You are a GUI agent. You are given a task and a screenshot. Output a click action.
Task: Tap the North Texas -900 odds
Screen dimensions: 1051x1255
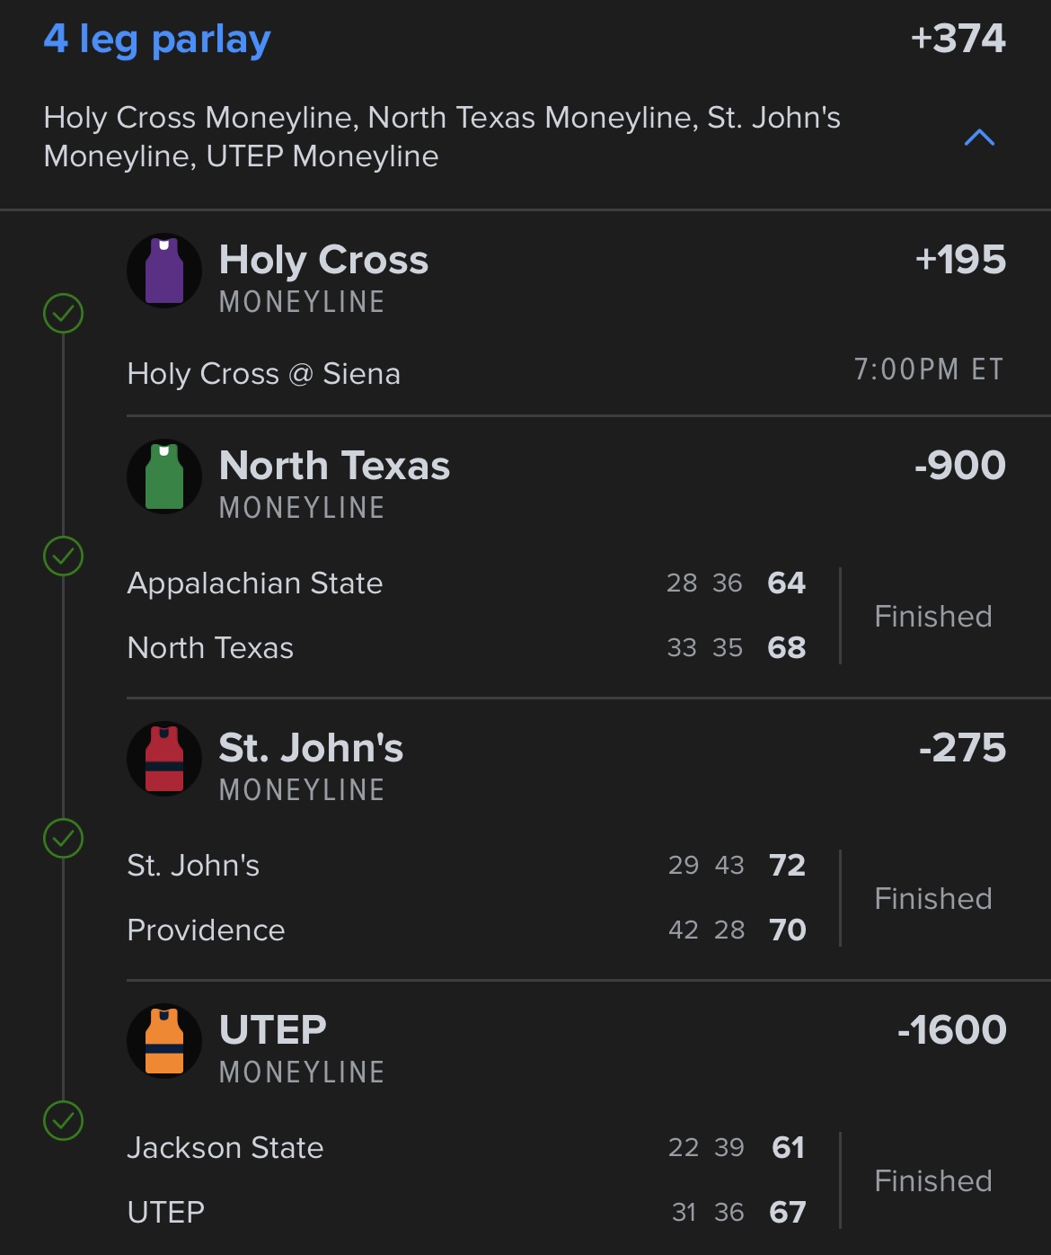(x=959, y=466)
